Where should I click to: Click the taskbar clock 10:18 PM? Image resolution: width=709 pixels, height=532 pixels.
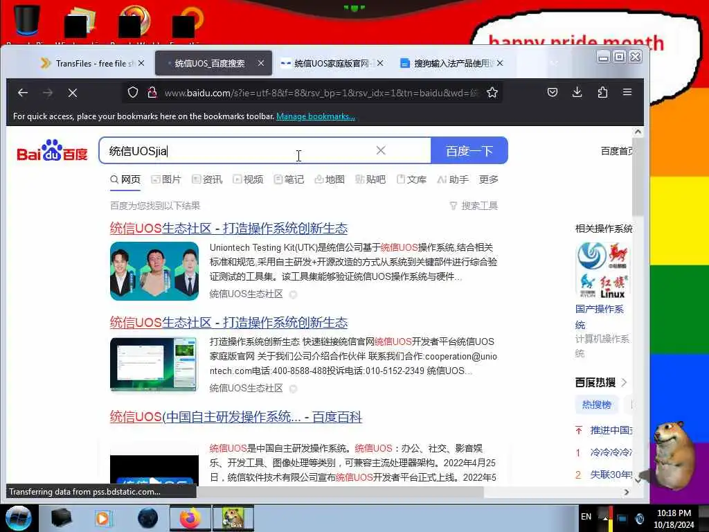[x=674, y=513]
